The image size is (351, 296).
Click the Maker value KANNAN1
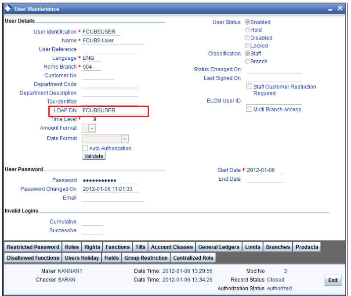[x=70, y=271]
